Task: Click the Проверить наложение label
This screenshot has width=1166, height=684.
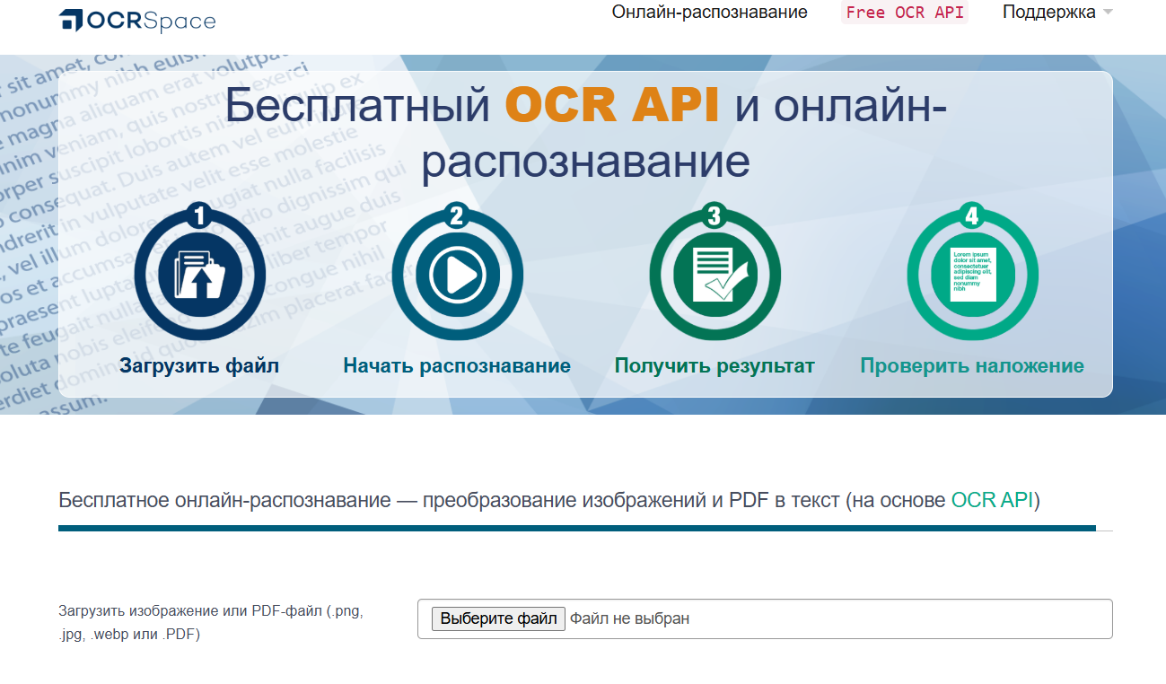Action: pos(972,366)
